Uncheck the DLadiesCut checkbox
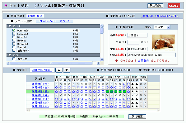This screenshot has height=123, width=186. pyautogui.click(x=14, y=30)
